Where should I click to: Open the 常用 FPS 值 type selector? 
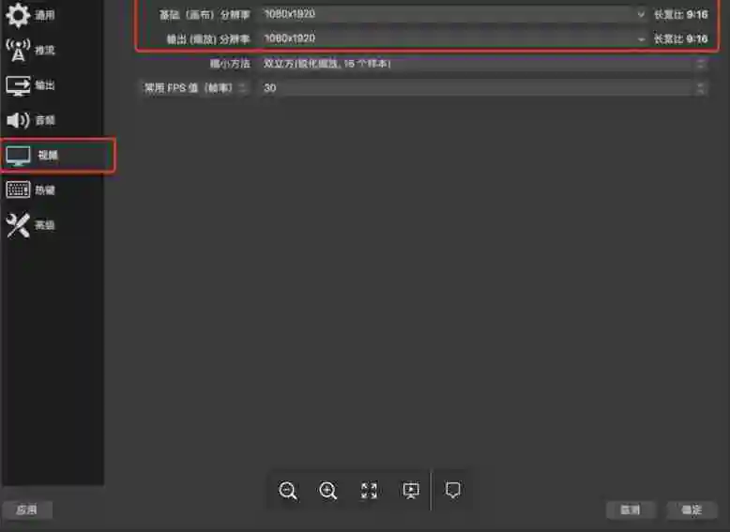coord(194,87)
